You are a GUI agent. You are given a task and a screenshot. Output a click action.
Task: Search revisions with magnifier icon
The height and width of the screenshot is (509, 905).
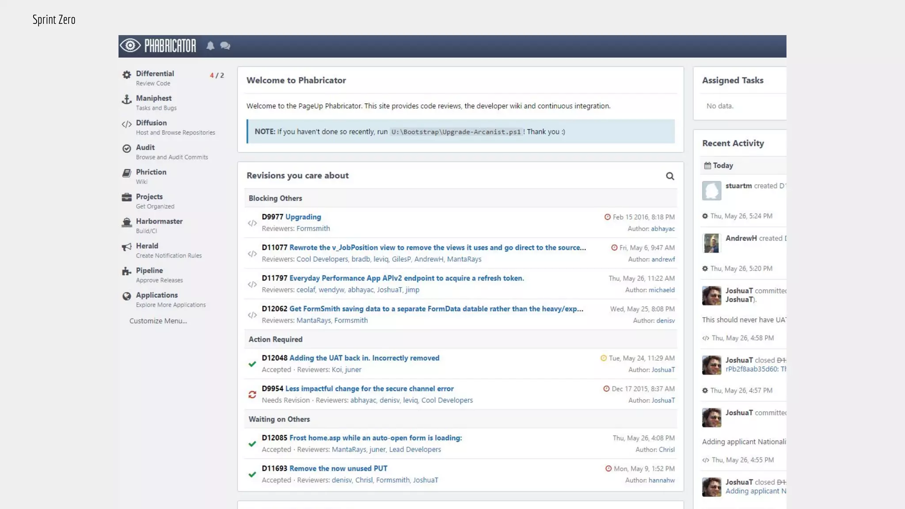(670, 176)
